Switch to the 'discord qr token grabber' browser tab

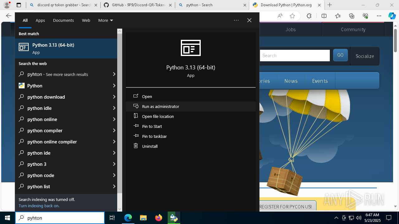click(x=63, y=5)
